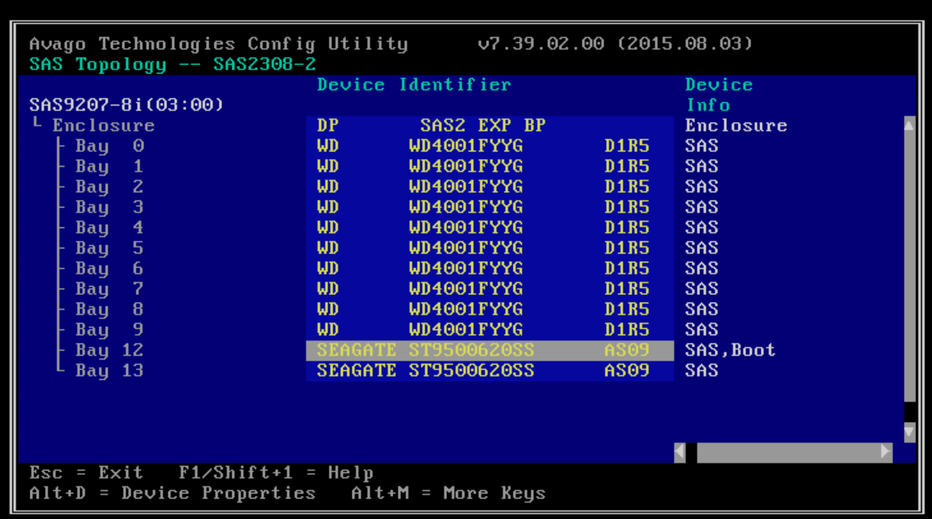Image resolution: width=932 pixels, height=519 pixels.
Task: Select Bay 8 in the tree
Action: [x=109, y=309]
